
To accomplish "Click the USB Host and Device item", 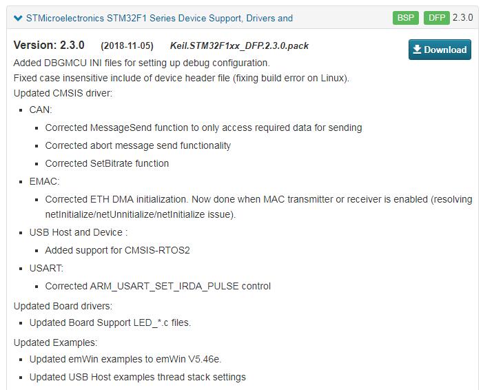I will [x=79, y=232].
